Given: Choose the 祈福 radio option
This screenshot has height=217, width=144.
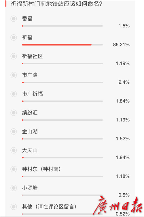Looking at the screenshot, I should (x=14, y=38).
